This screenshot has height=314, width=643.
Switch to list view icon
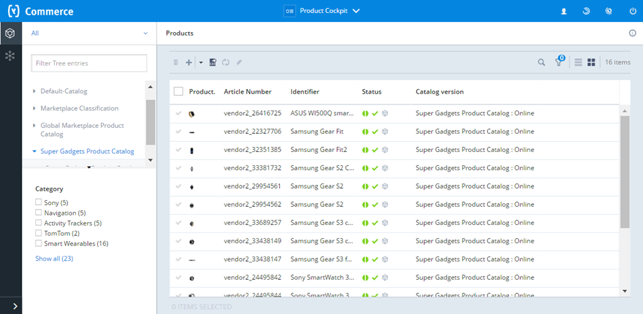pos(578,62)
